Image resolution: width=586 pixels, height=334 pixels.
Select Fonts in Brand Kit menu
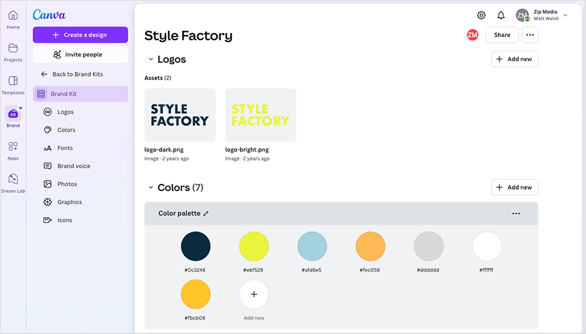pyautogui.click(x=65, y=148)
